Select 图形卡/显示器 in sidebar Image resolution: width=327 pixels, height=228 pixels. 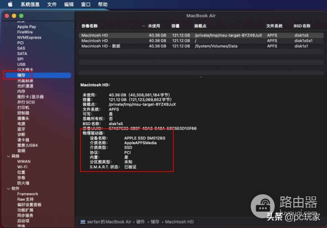tap(31, 97)
